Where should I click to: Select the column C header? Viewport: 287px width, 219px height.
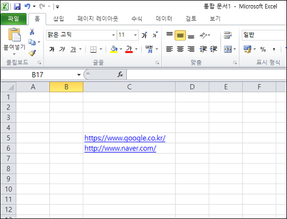pos(129,87)
